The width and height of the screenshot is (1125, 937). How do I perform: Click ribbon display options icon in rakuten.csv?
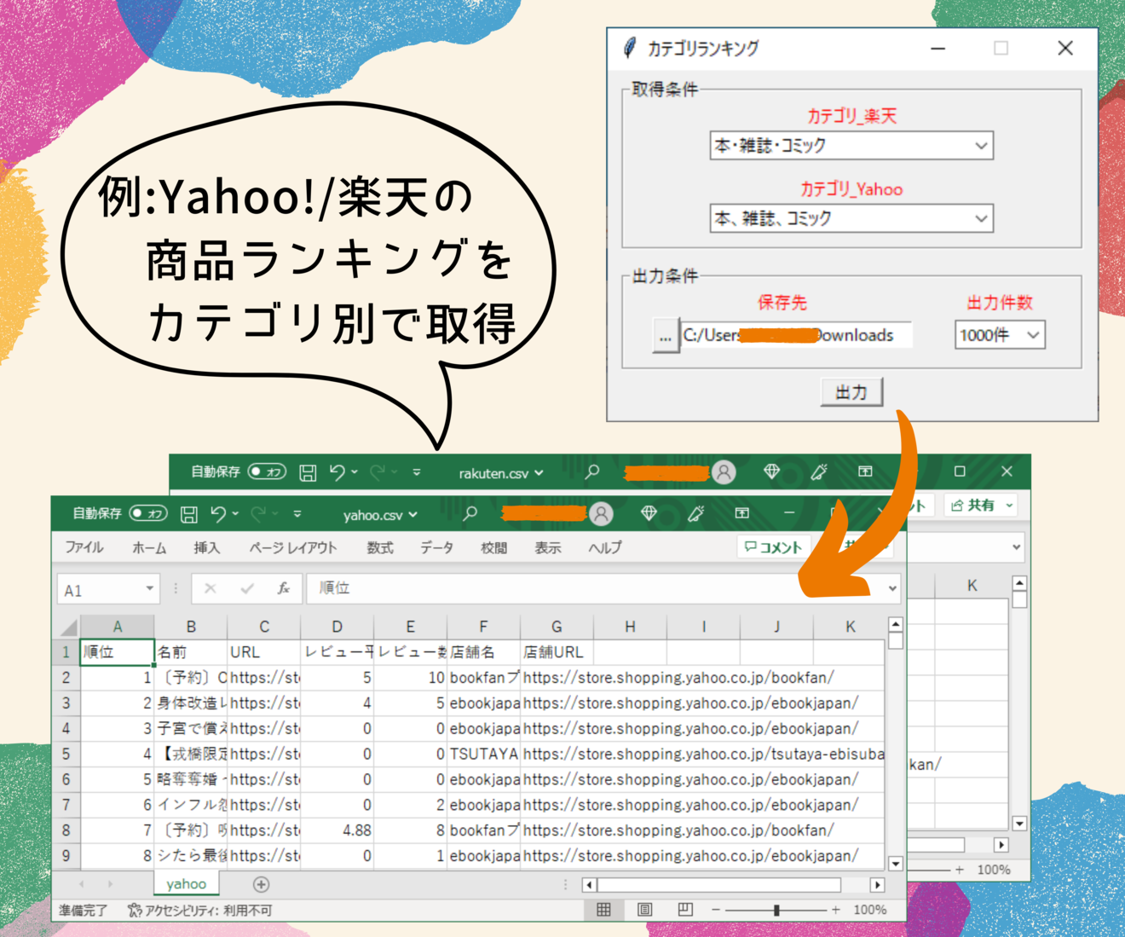[865, 471]
